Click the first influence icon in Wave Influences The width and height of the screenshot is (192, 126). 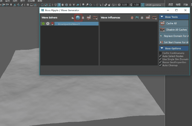132,18
